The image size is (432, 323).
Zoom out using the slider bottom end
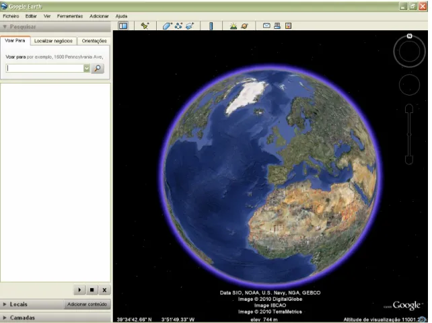click(x=409, y=160)
